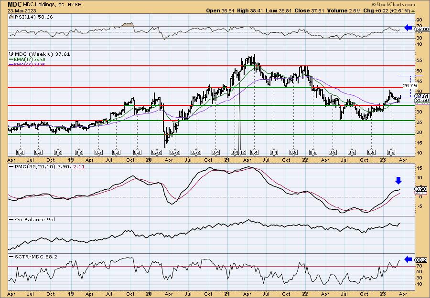
Task: Click the 0.4:12 dividend marker
Action: click(238, 152)
